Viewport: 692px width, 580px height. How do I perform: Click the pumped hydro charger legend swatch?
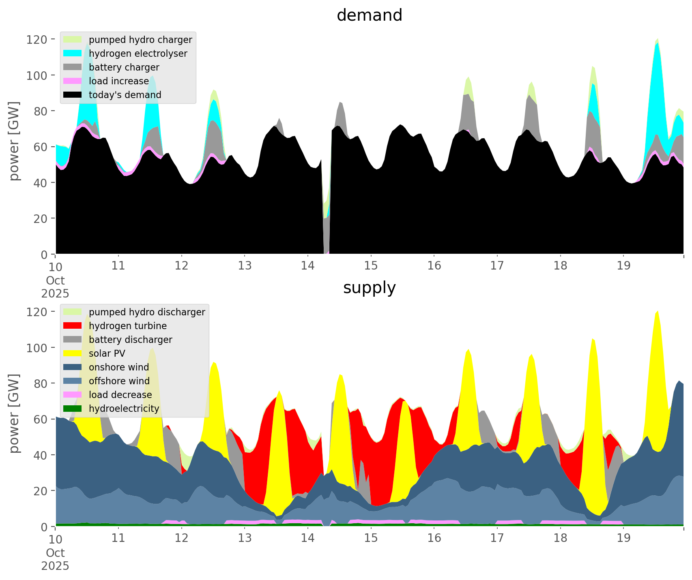coord(72,40)
